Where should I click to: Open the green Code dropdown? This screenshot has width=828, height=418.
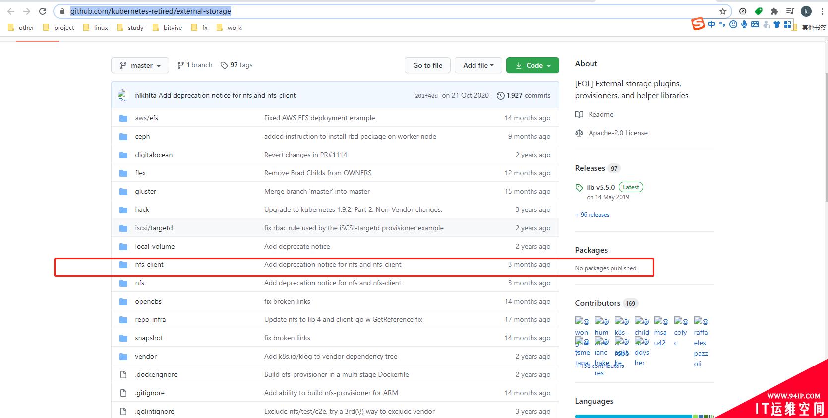coord(532,65)
